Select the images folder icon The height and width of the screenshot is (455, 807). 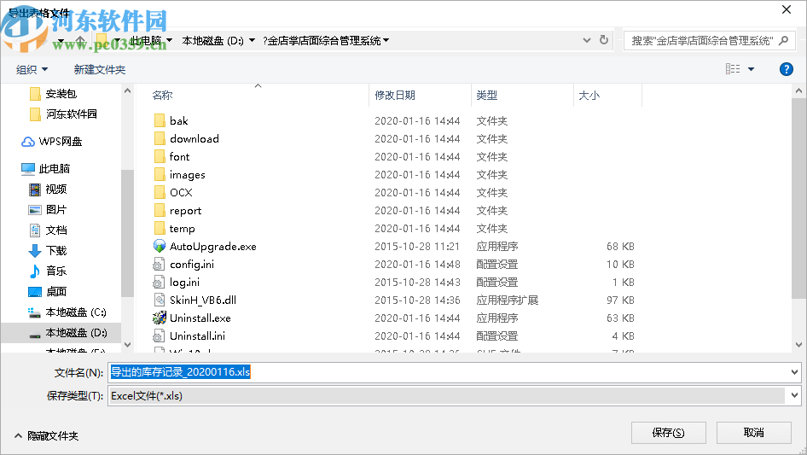pyautogui.click(x=160, y=175)
